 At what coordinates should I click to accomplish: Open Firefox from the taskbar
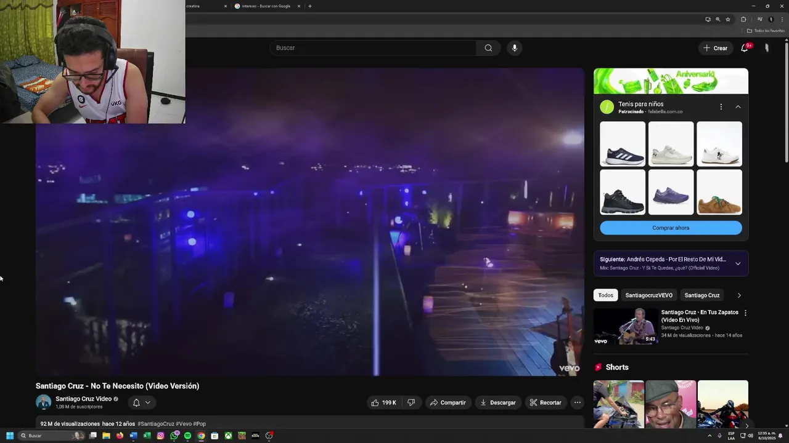point(120,436)
